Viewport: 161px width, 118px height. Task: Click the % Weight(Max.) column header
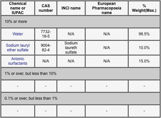pyautogui.click(x=144, y=8)
